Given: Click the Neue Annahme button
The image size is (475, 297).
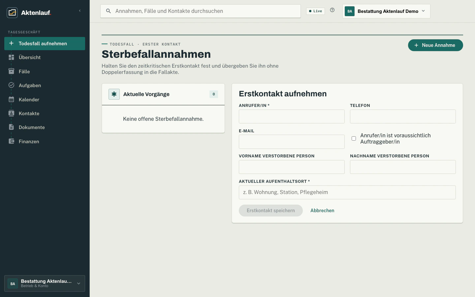Looking at the screenshot, I should coord(435,45).
